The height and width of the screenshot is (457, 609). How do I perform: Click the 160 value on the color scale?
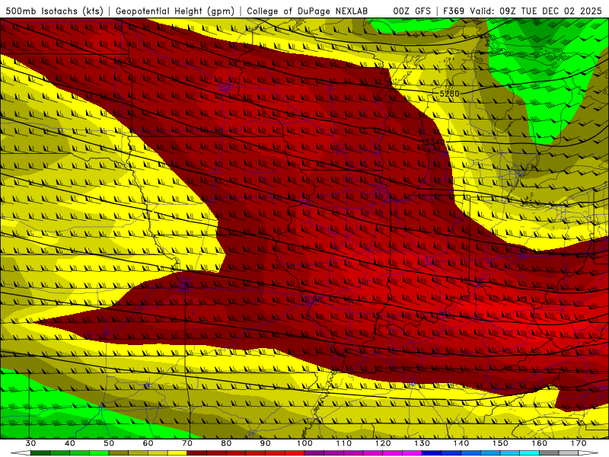(540, 443)
